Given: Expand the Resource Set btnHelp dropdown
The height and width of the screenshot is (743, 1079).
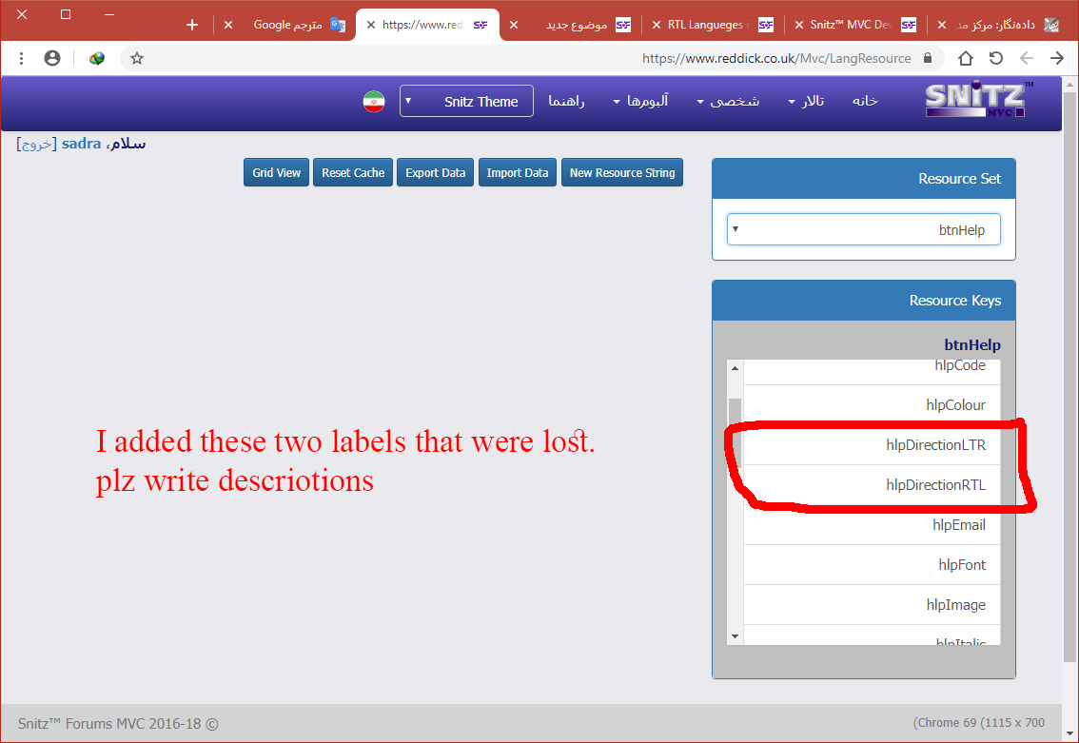Looking at the screenshot, I should 863,229.
